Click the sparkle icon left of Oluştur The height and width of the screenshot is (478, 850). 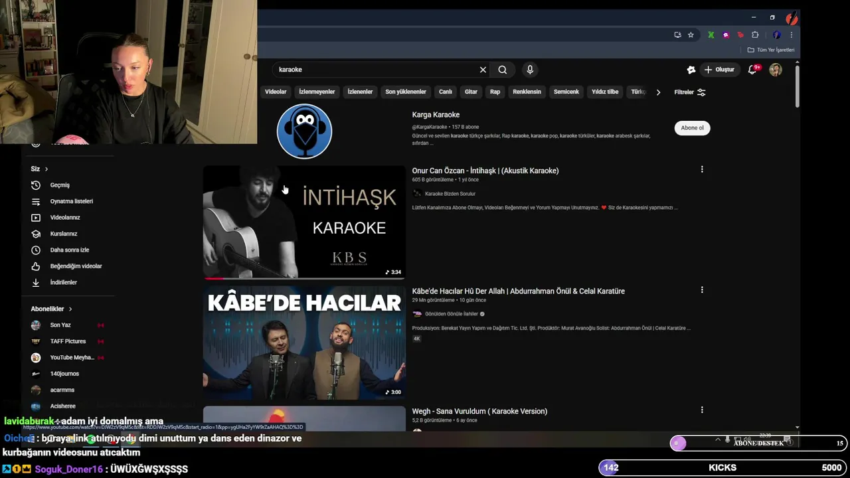coord(691,70)
